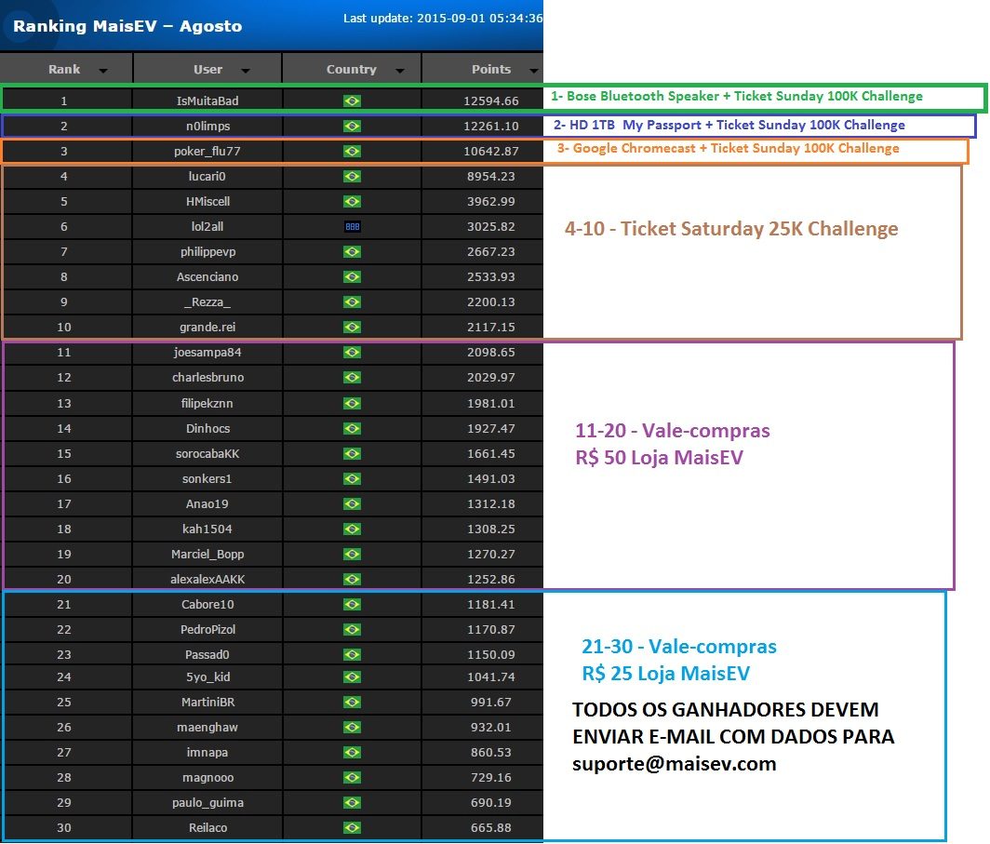Image resolution: width=990 pixels, height=844 pixels.
Task: Click the points value 12594.66
Action: pos(491,101)
